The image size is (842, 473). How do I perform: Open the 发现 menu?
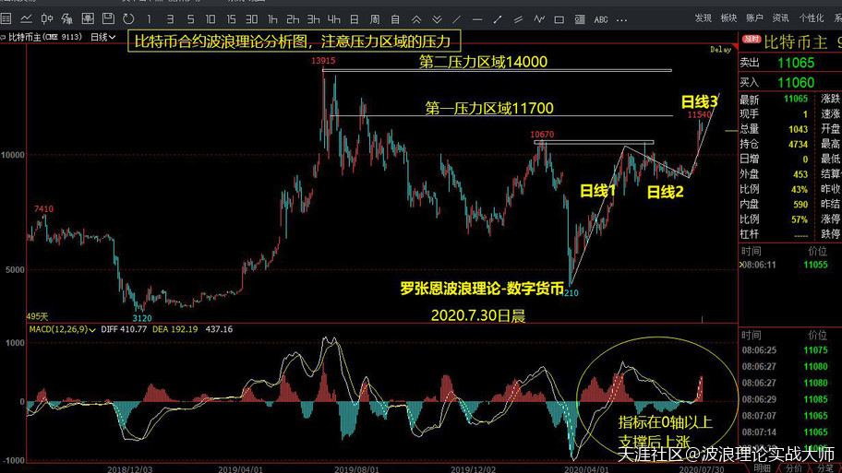point(704,18)
